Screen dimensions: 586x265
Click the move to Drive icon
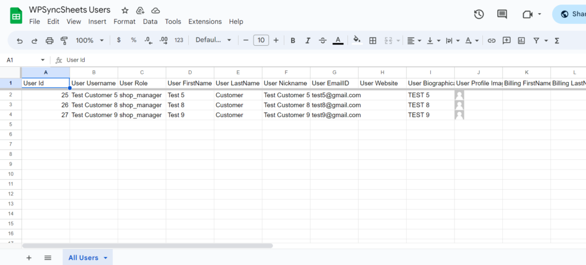(x=140, y=10)
